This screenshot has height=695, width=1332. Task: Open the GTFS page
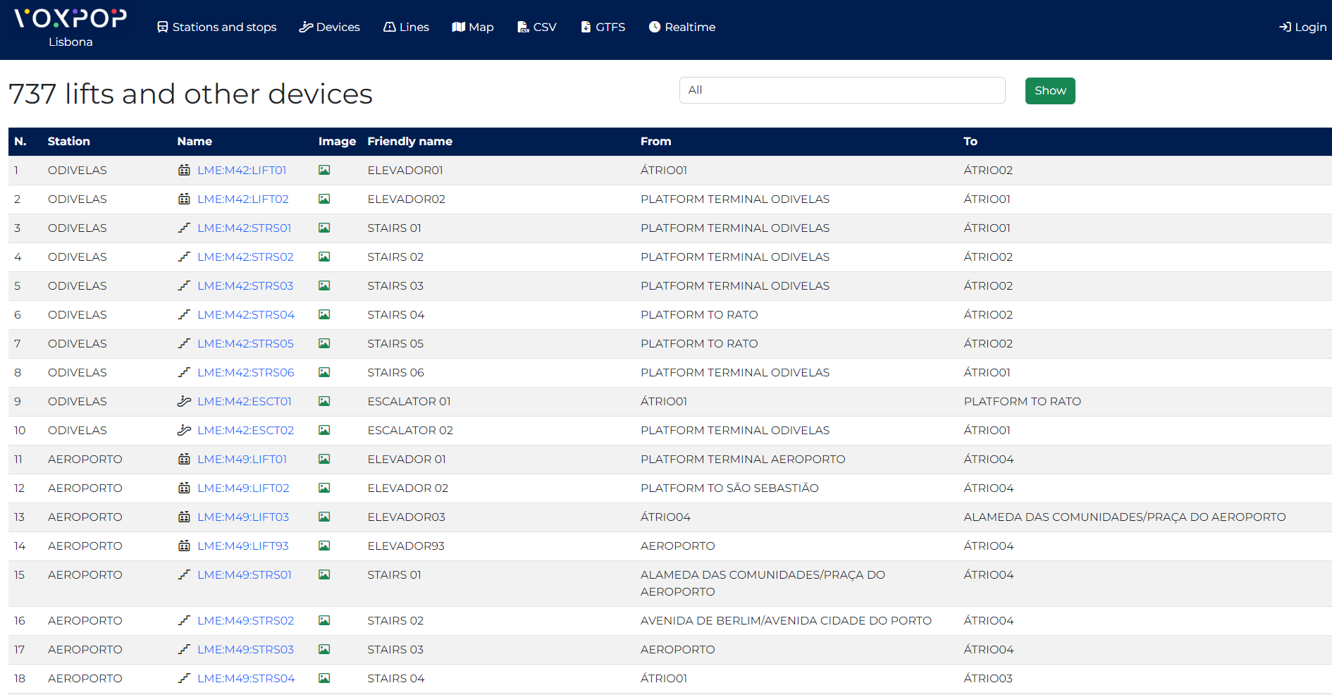tap(603, 27)
